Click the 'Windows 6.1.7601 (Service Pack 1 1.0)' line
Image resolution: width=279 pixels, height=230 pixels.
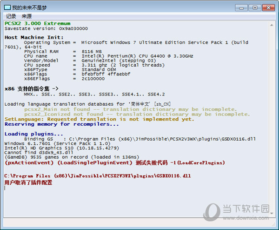click(x=58, y=143)
